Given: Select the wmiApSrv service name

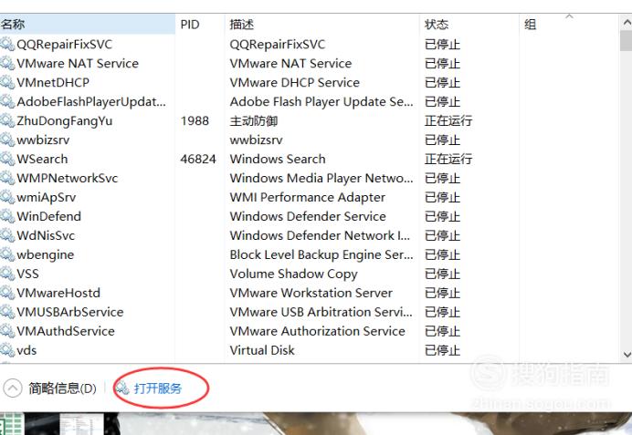Looking at the screenshot, I should (x=47, y=197).
